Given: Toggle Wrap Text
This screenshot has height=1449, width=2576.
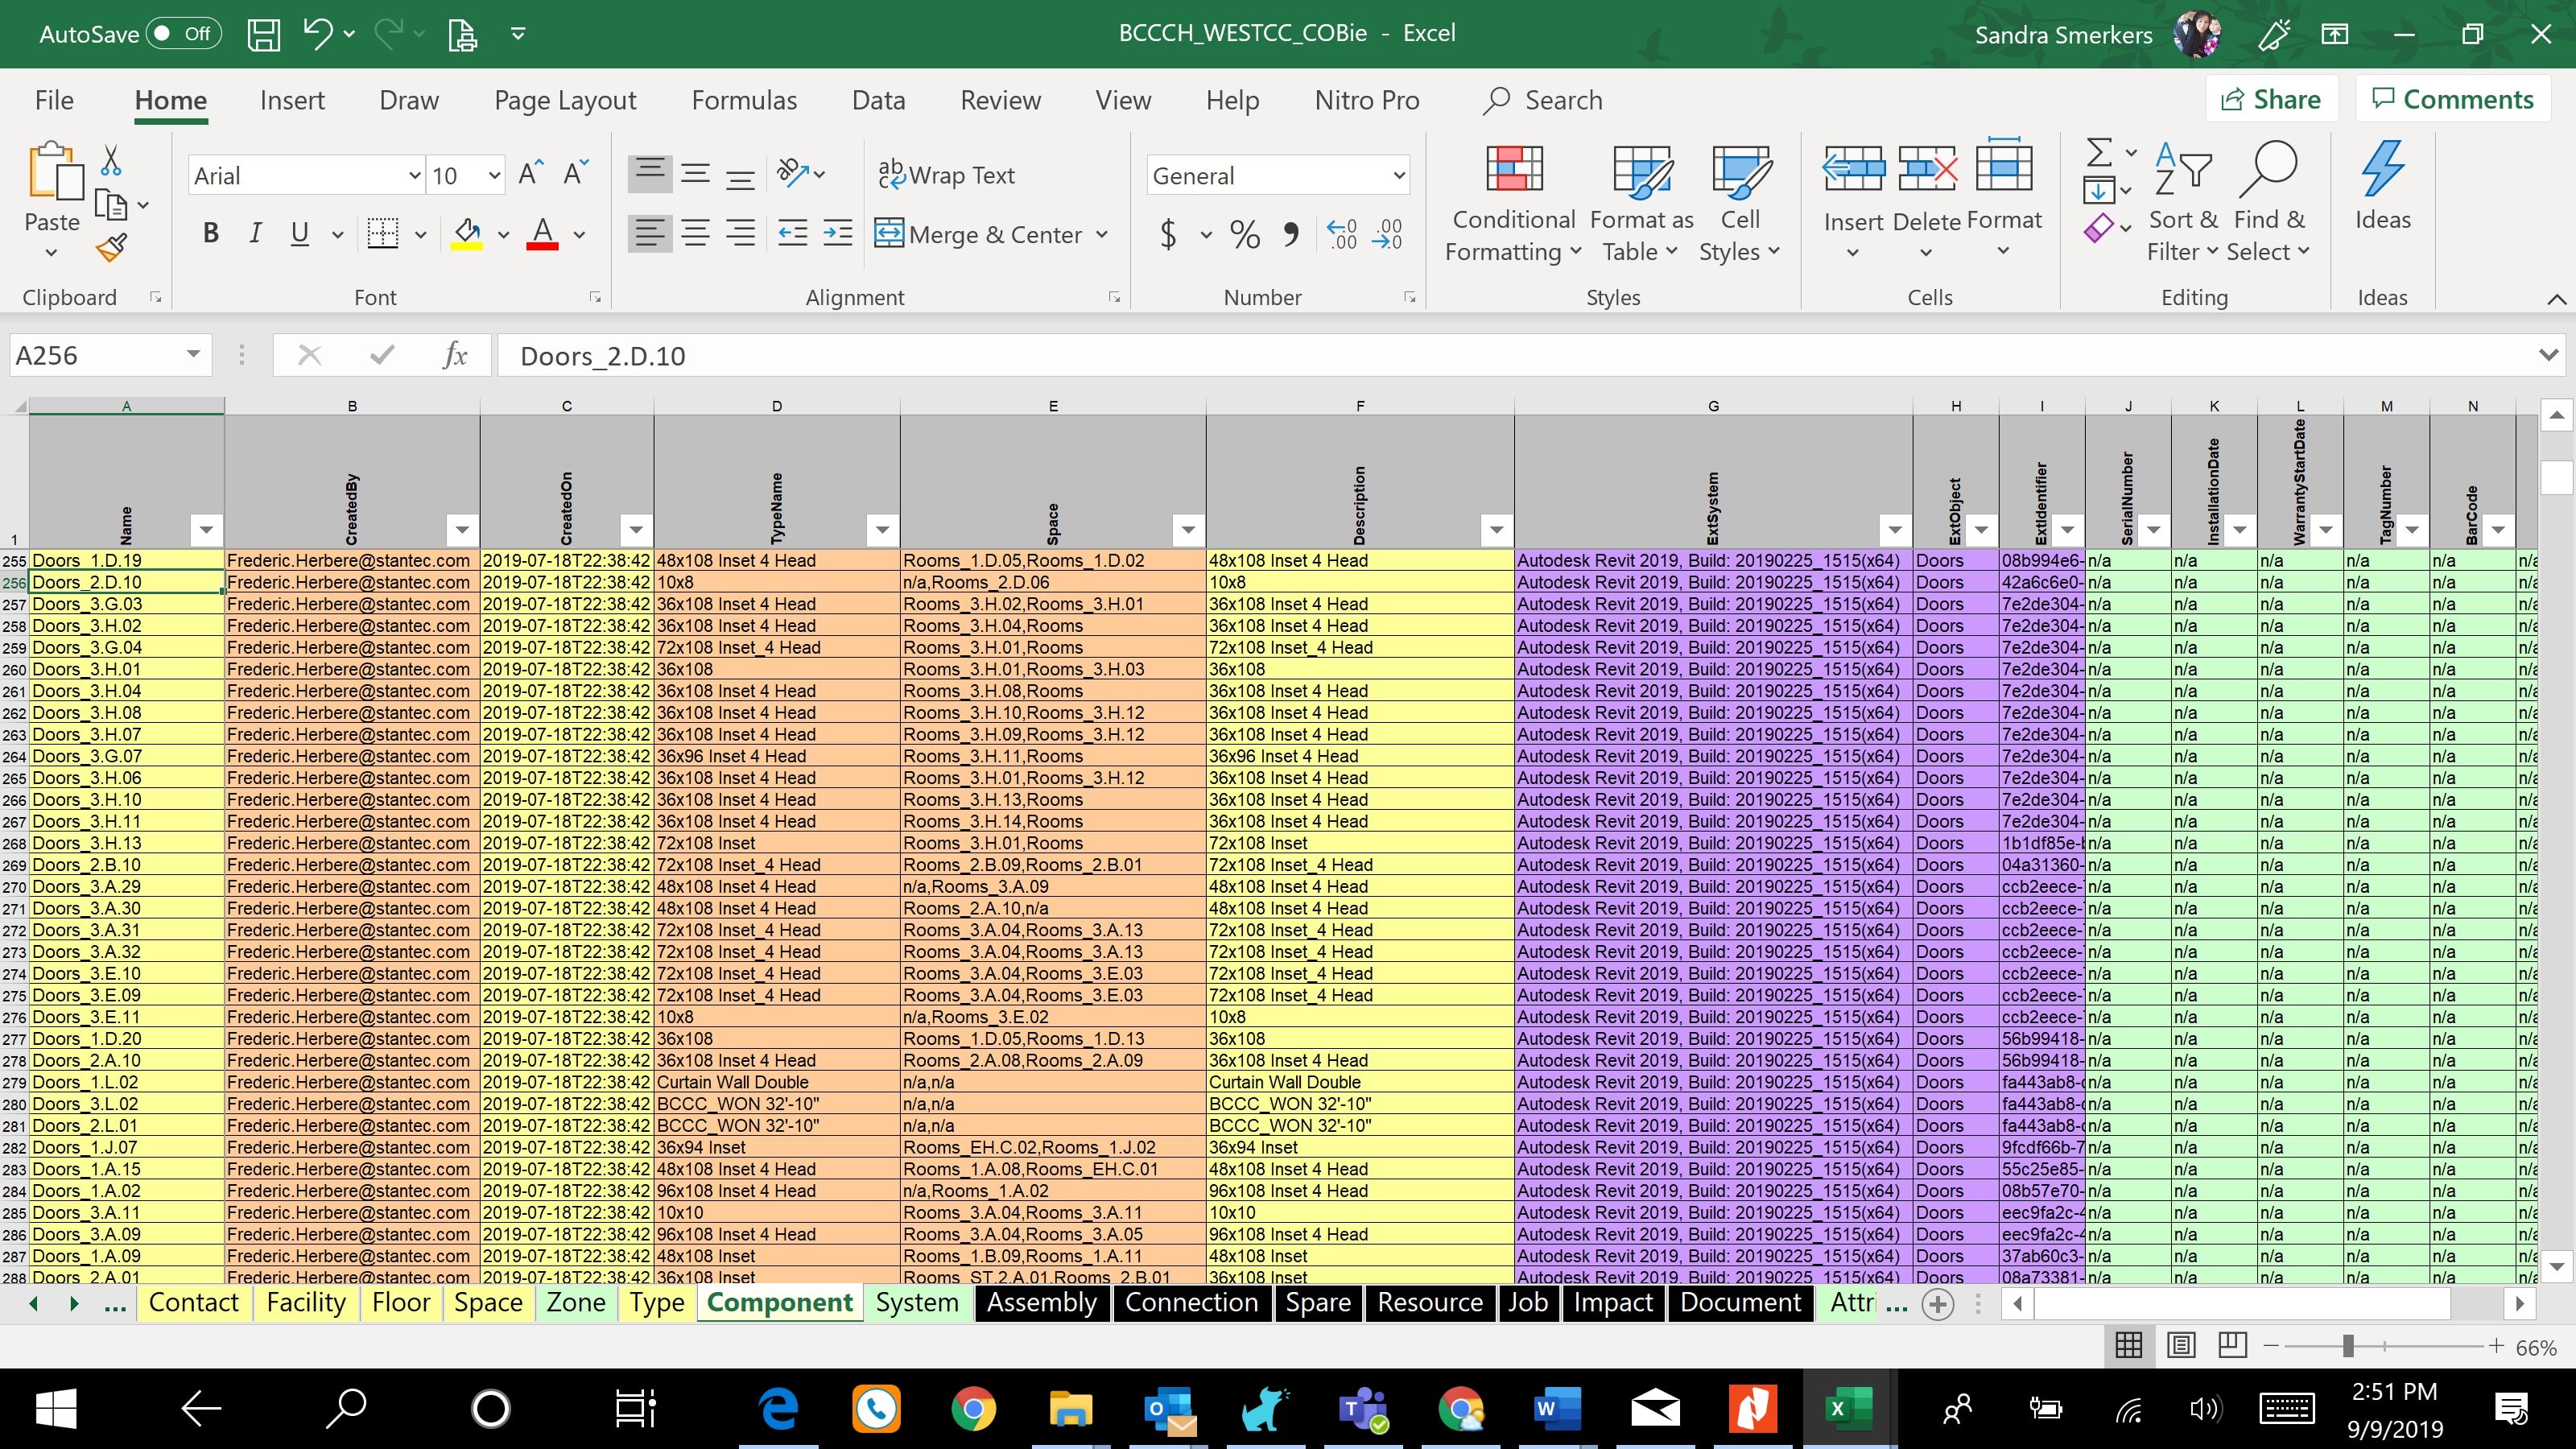Looking at the screenshot, I should coord(947,175).
